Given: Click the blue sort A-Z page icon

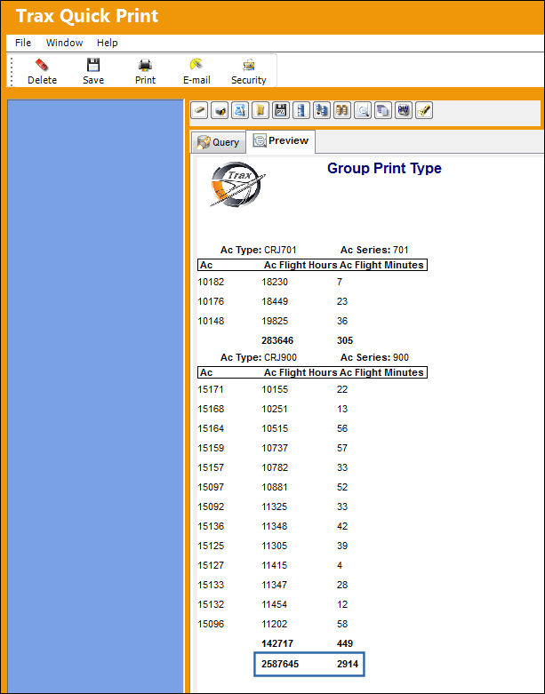Looking at the screenshot, I should coord(240,110).
